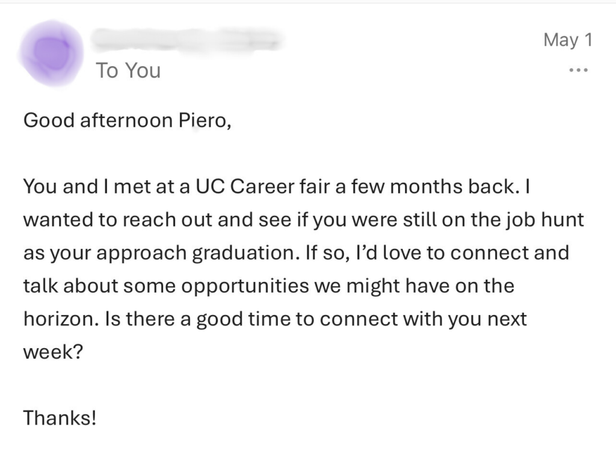Click the closing "Thanks!" line
The height and width of the screenshot is (457, 616).
point(60,417)
